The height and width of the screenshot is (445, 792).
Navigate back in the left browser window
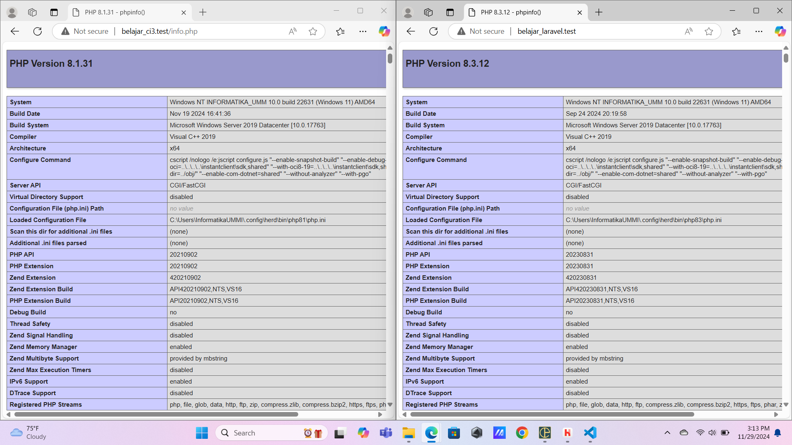[x=15, y=31]
